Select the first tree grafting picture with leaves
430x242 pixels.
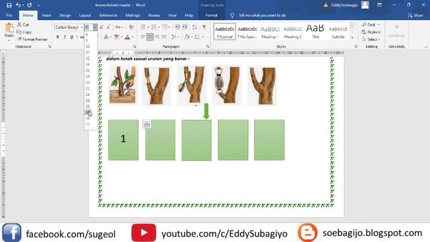point(122,85)
